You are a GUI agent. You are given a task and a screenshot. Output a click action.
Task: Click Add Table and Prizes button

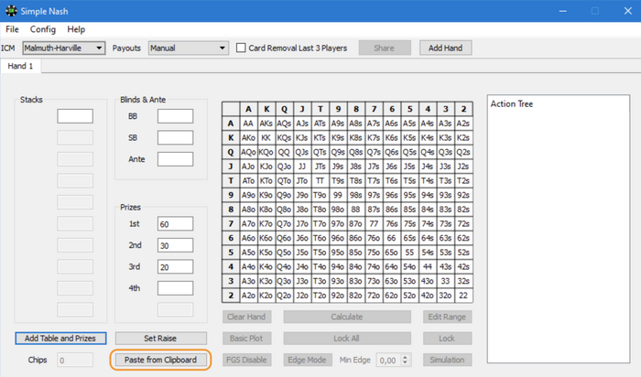[61, 339]
